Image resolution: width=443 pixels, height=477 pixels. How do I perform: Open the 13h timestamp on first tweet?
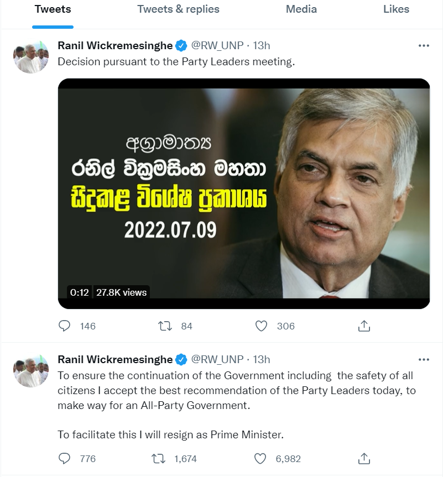tap(262, 46)
